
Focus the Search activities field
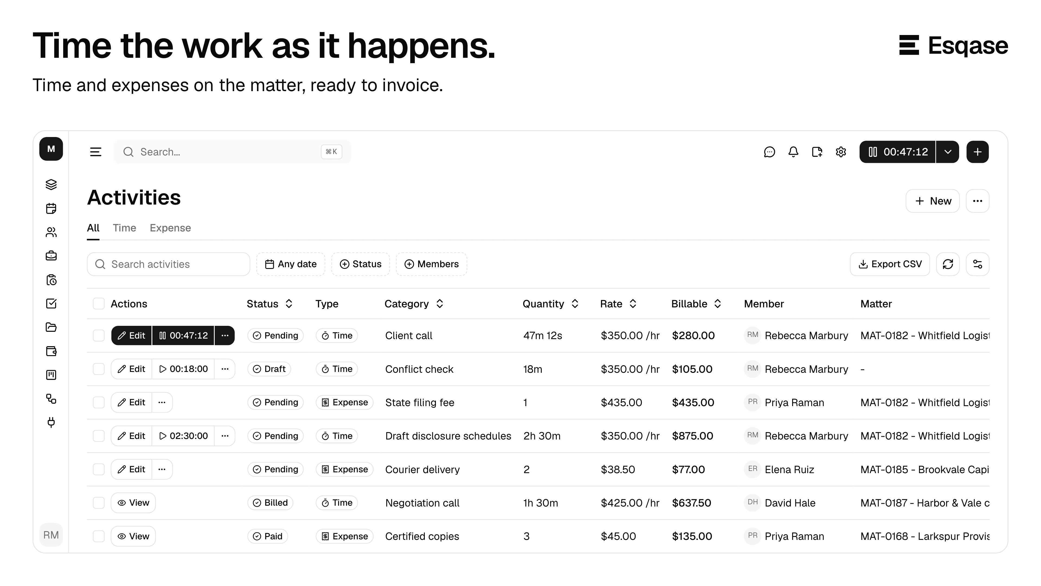tap(169, 264)
